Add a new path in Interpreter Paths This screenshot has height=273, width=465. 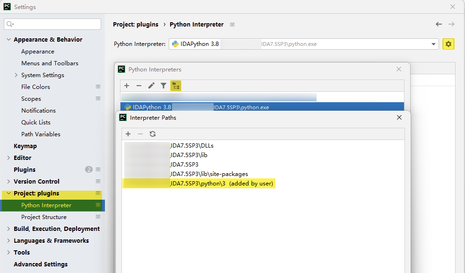click(128, 134)
